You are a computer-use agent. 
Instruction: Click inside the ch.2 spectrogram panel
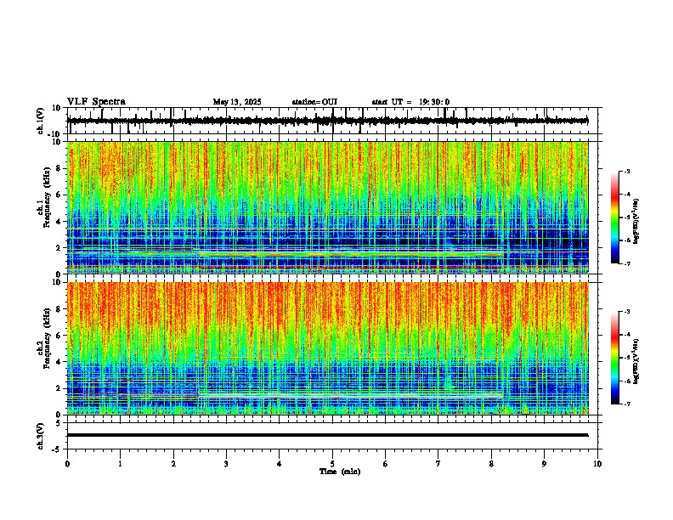pos(327,348)
